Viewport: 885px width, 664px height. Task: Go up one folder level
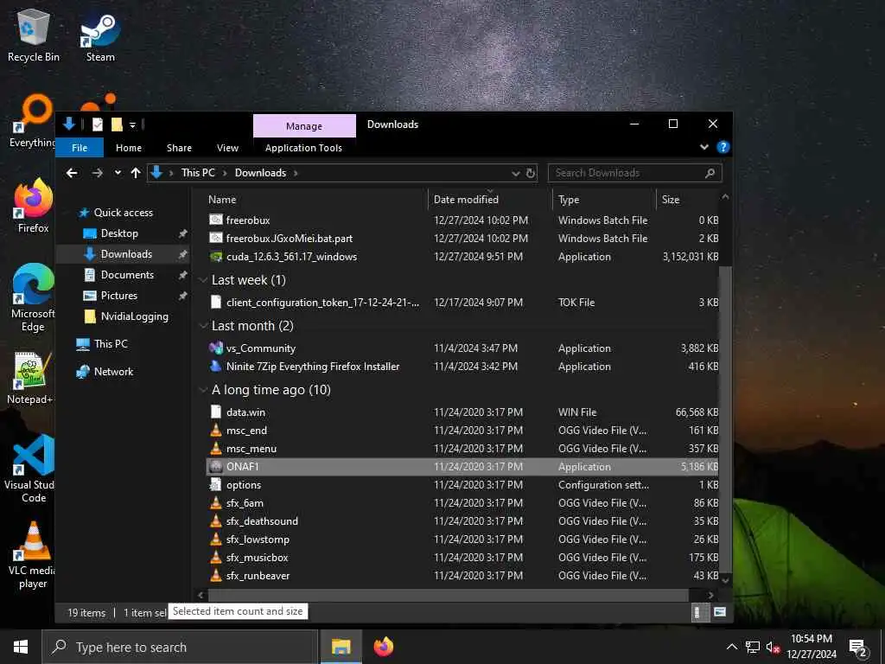click(x=136, y=173)
